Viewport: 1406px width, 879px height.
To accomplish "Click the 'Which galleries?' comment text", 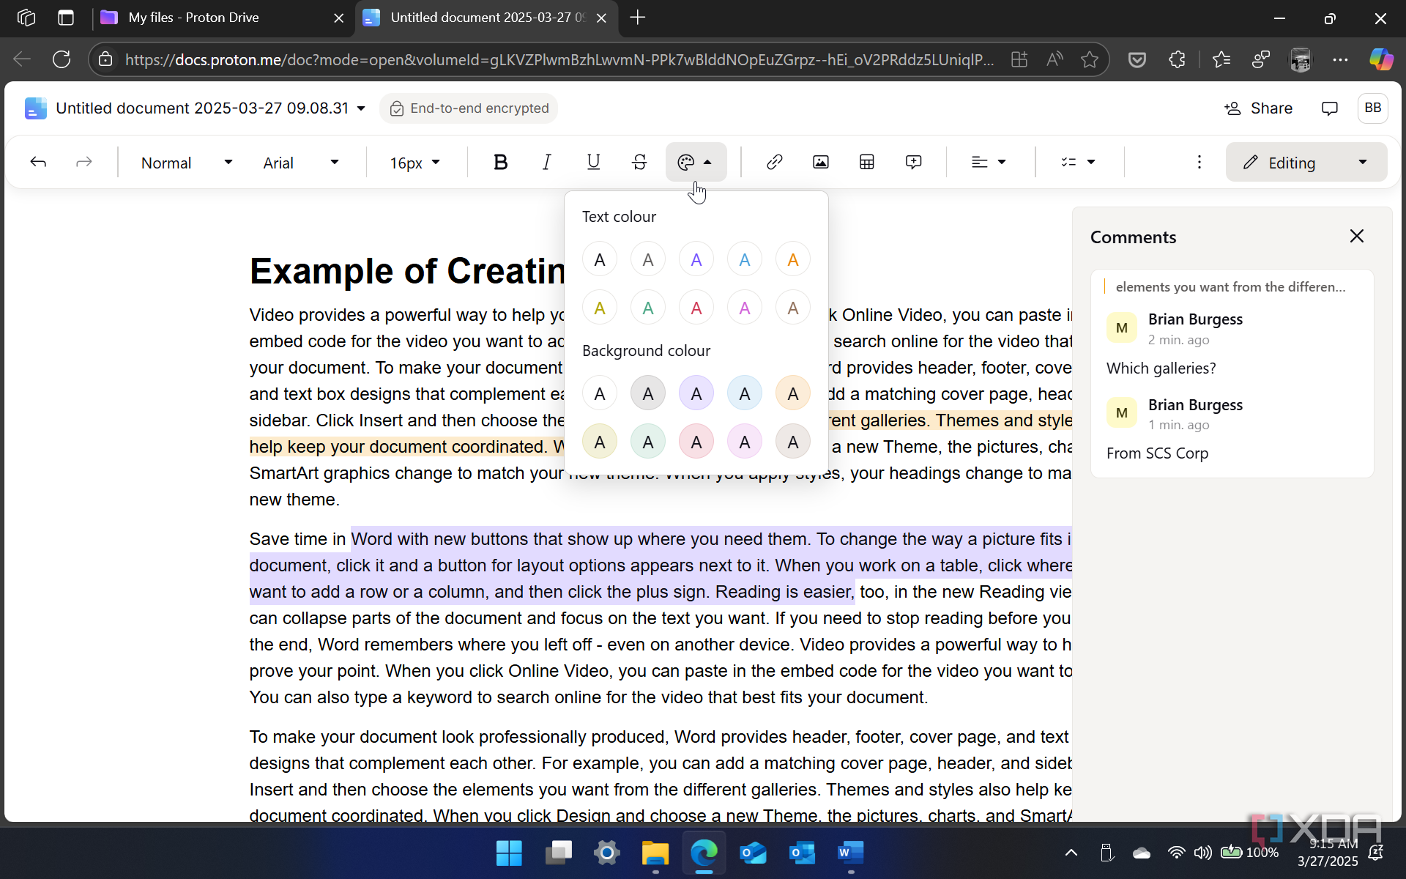I will click(x=1161, y=368).
